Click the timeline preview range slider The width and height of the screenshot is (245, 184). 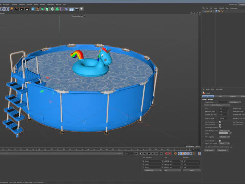coord(62,153)
